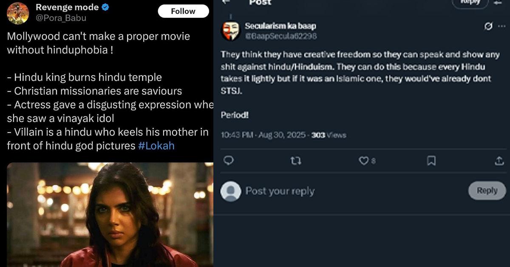Click the comment reply icon below post

click(x=228, y=160)
